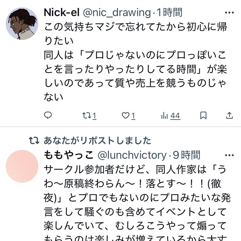Screen dimensions: 241x241
Task: Open Nick-el's tweet text about 同人
Action: click(135, 61)
